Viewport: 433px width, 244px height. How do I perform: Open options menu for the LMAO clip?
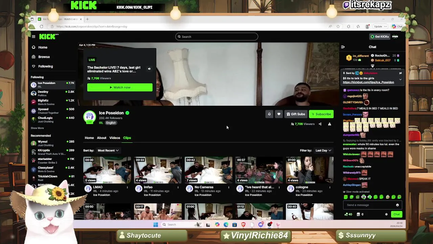click(x=127, y=187)
